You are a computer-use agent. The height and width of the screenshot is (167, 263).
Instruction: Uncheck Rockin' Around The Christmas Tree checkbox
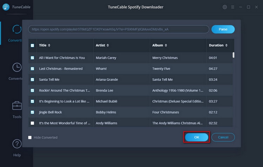32,90
